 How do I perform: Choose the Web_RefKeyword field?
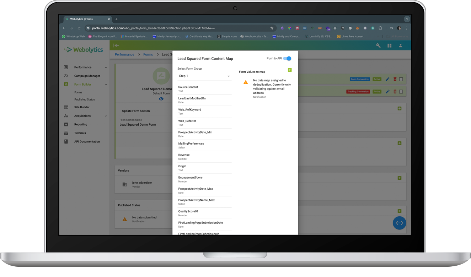point(204,112)
